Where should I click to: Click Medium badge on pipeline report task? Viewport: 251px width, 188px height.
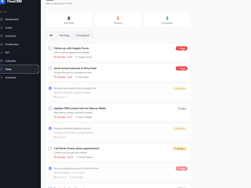pos(180,129)
